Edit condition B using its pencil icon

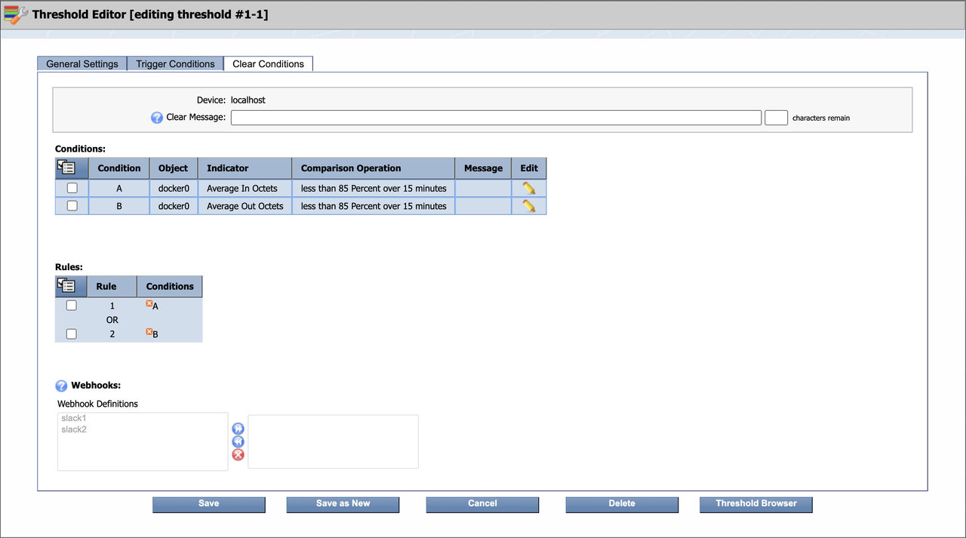(528, 206)
